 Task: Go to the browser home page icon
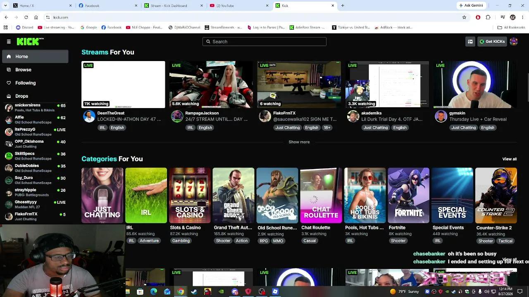[x=36, y=17]
